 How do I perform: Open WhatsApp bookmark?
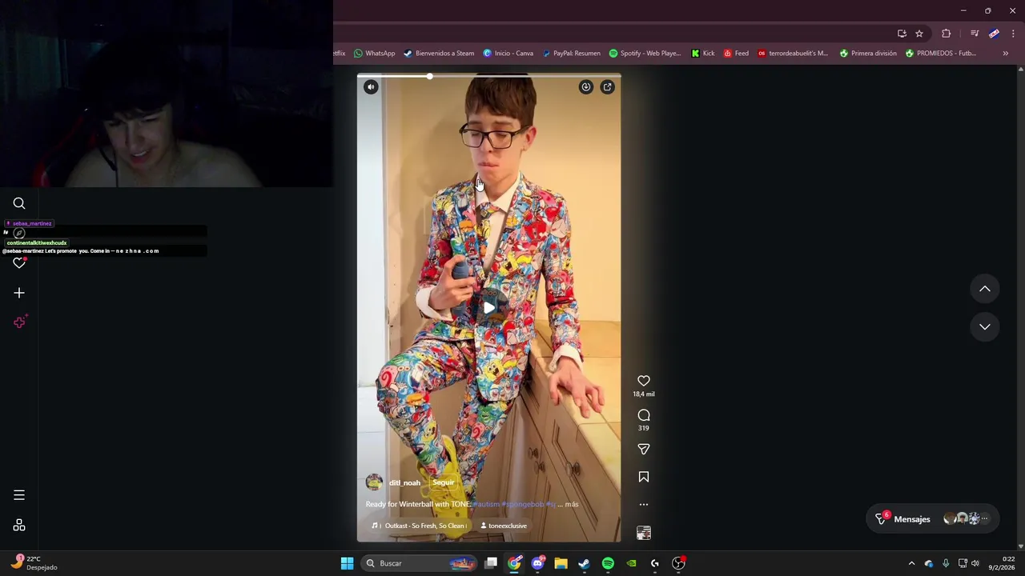(374, 54)
